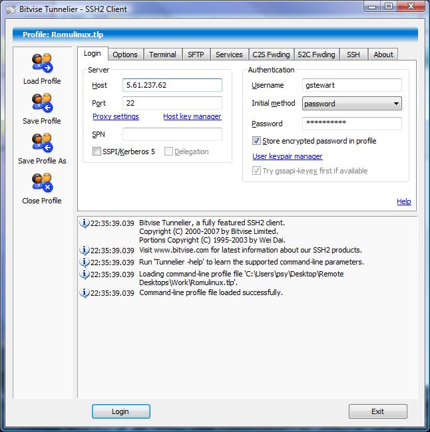This screenshot has width=430, height=432.
Task: Click the Port input field
Action: pos(172,103)
